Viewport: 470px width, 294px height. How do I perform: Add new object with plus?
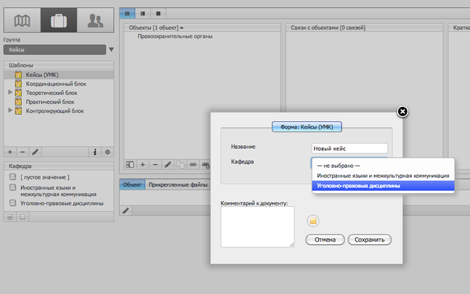pos(142,164)
